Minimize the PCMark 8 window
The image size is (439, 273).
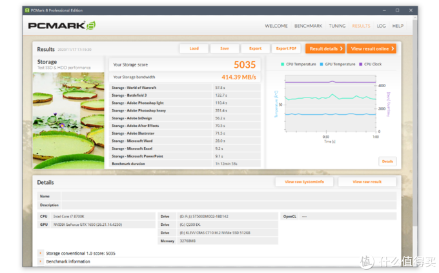pyautogui.click(x=384, y=10)
